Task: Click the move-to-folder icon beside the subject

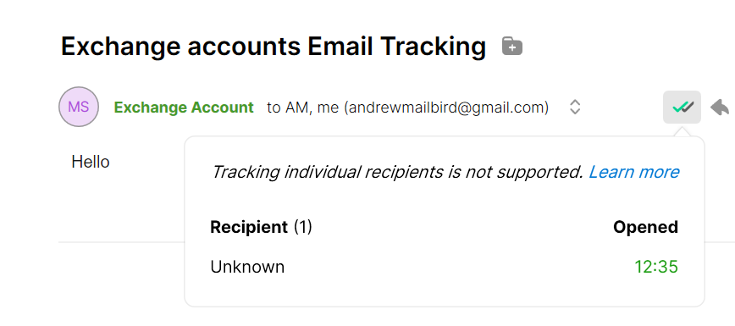Action: pos(511,46)
